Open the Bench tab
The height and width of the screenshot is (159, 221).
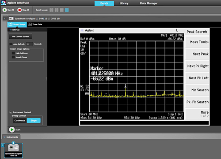coord(104,3)
